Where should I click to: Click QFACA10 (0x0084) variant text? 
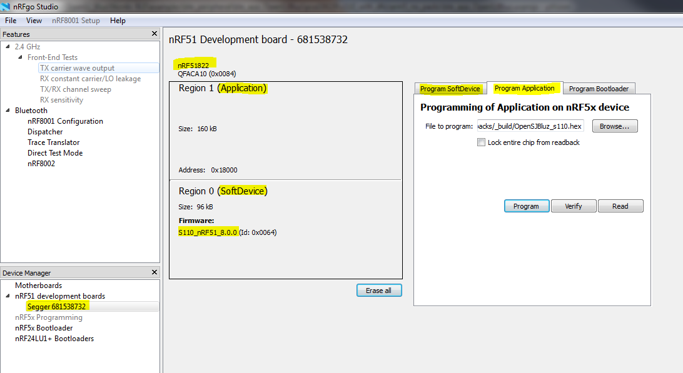(x=207, y=74)
